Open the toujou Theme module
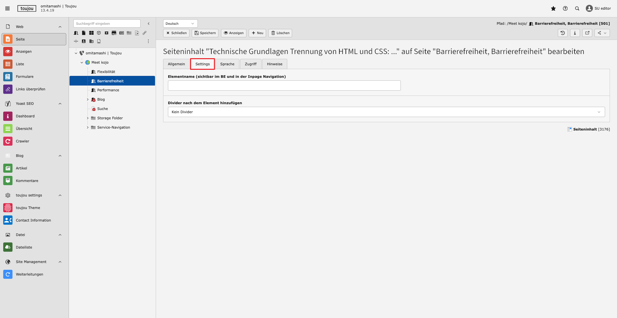 [28, 208]
